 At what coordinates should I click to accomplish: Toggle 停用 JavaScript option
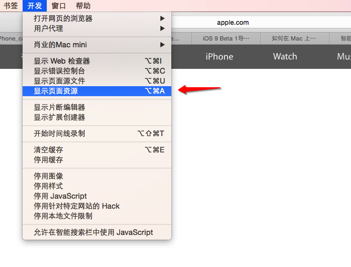[97, 196]
